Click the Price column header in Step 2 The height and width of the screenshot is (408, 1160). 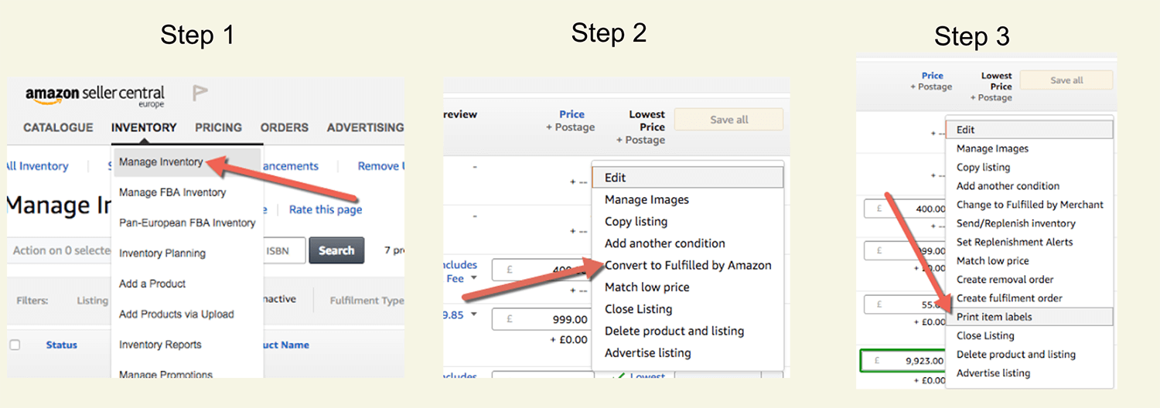click(571, 114)
